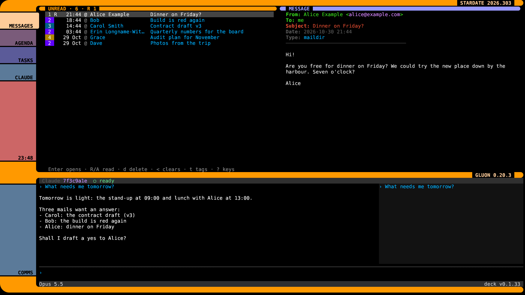Click the sender email alice@example.com

click(x=374, y=14)
